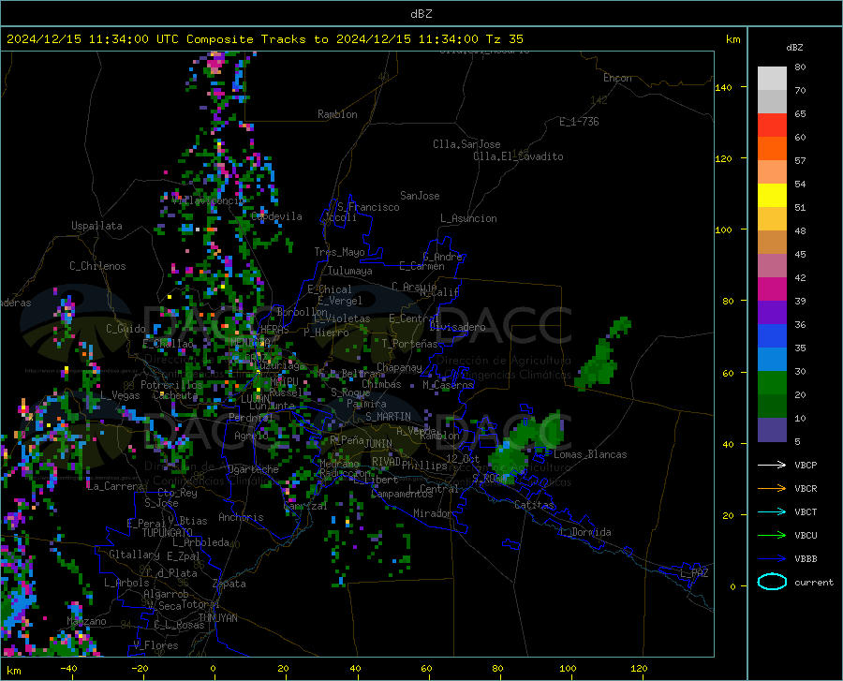
Task: Click the 'TUPUNGATO' map label
Action: [x=168, y=533]
